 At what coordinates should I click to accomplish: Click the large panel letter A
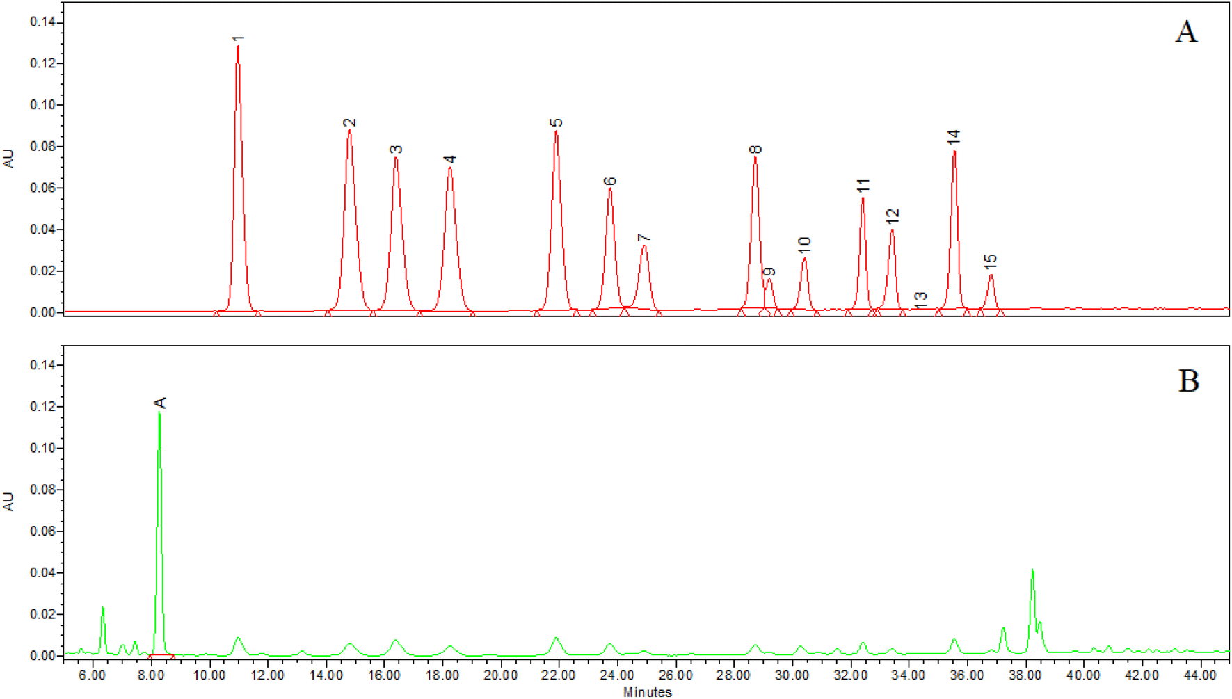click(x=1187, y=32)
